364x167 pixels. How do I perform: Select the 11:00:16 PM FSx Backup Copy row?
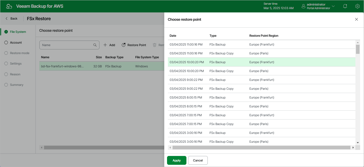coord(262,53)
